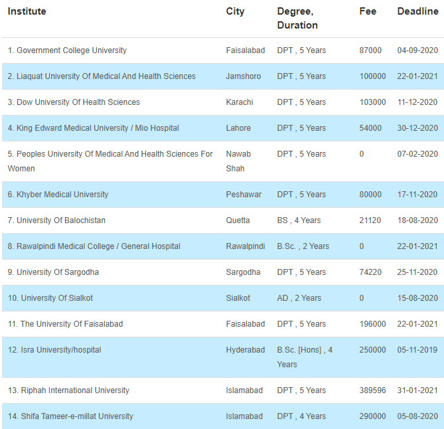Select deadline 17-11-2020
This screenshot has height=429, width=444.
[417, 195]
